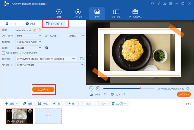Screen dimensions: 194x130
Task: Click the small エクスポート button under preview
Action: [x=184, y=94]
